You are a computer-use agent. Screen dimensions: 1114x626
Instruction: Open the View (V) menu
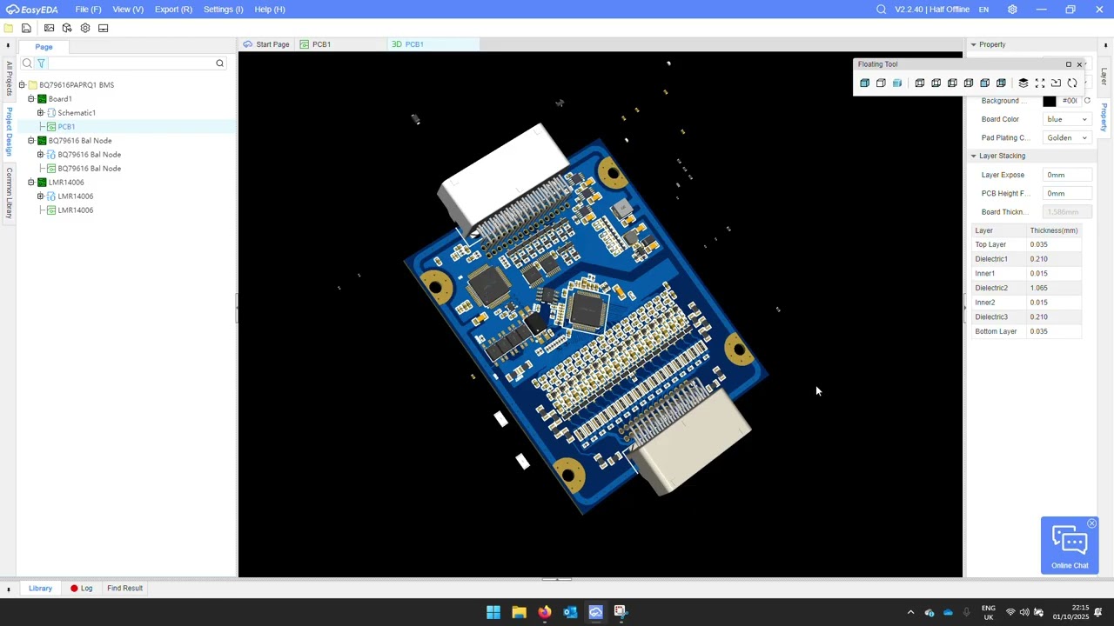pyautogui.click(x=128, y=10)
